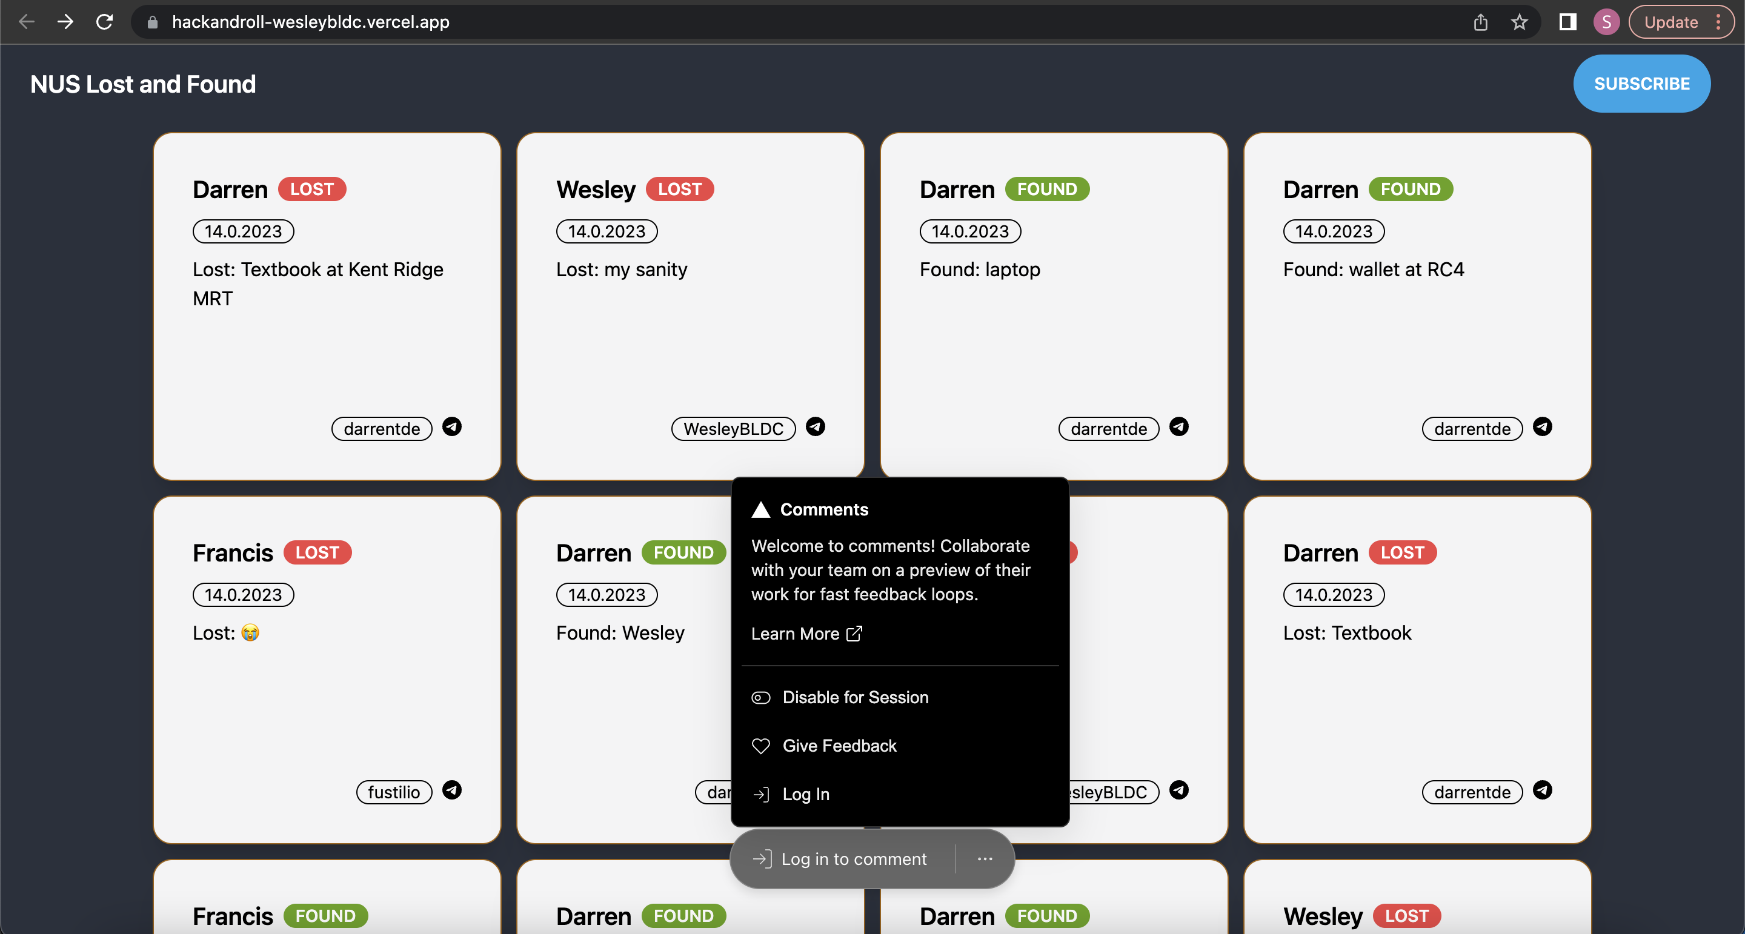Select Give Feedback menu entry
Viewport: 1745px width, 934px height.
coord(839,746)
